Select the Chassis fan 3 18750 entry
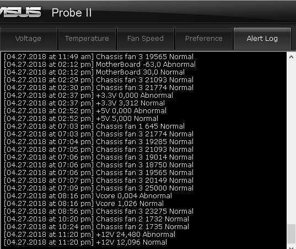The height and width of the screenshot is (249, 296). click(x=99, y=165)
